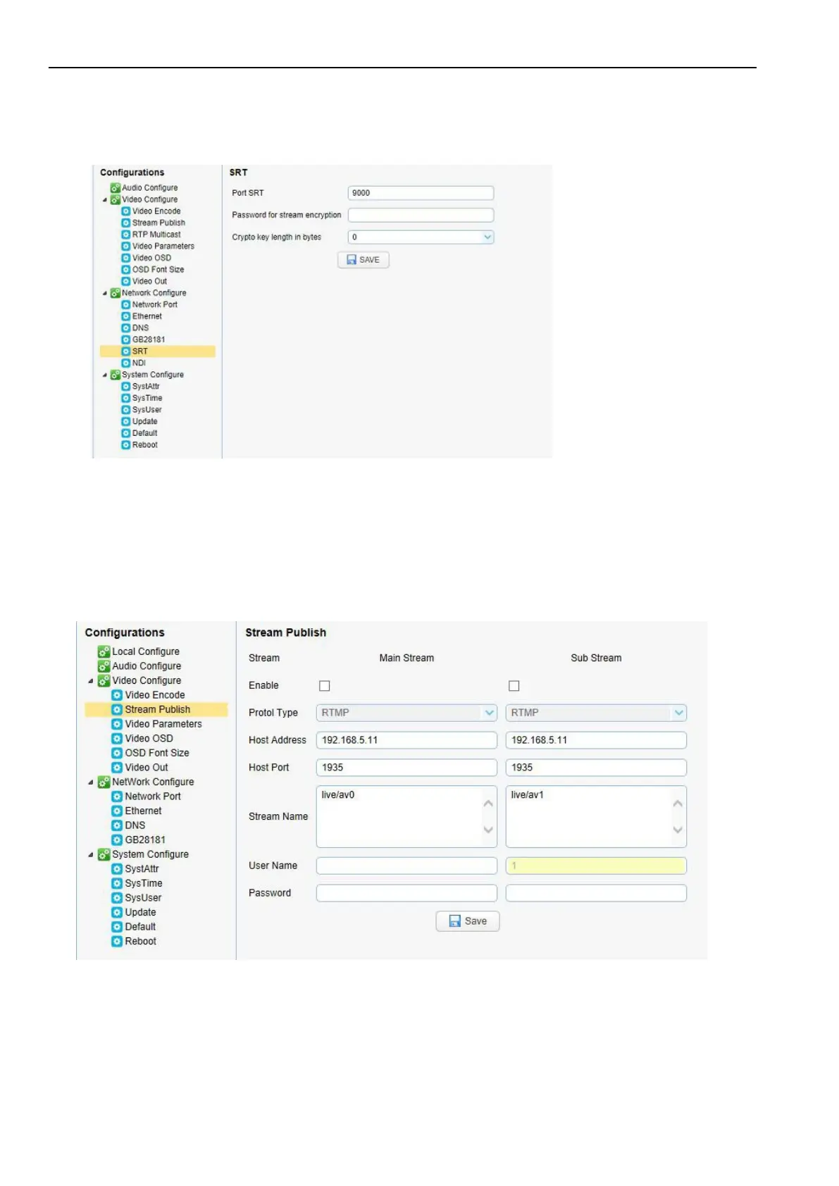Click the RTP Multicast icon

click(x=125, y=235)
